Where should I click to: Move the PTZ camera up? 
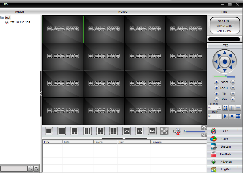(x=224, y=53)
